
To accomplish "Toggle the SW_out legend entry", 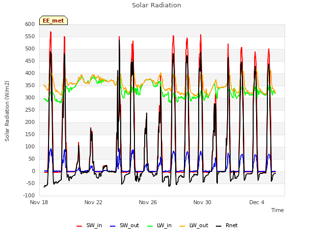I will pyautogui.click(x=124, y=225).
